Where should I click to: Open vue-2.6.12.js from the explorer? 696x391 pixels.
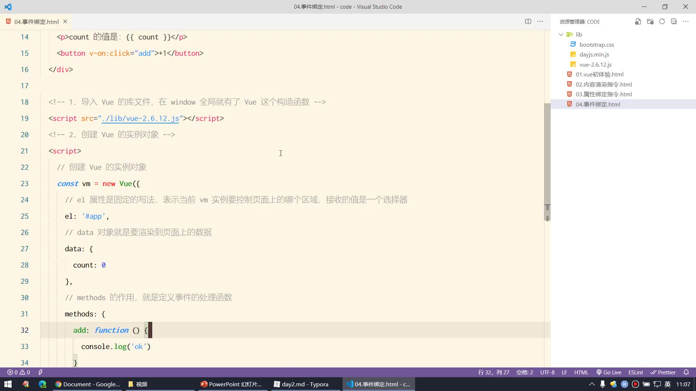pyautogui.click(x=595, y=64)
